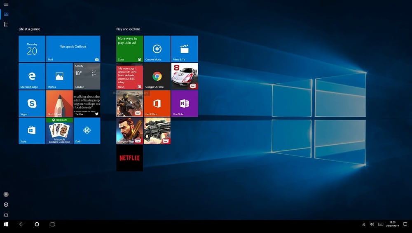
Task: Click the Mail tile saying We speak Outlook
Action: [73, 49]
